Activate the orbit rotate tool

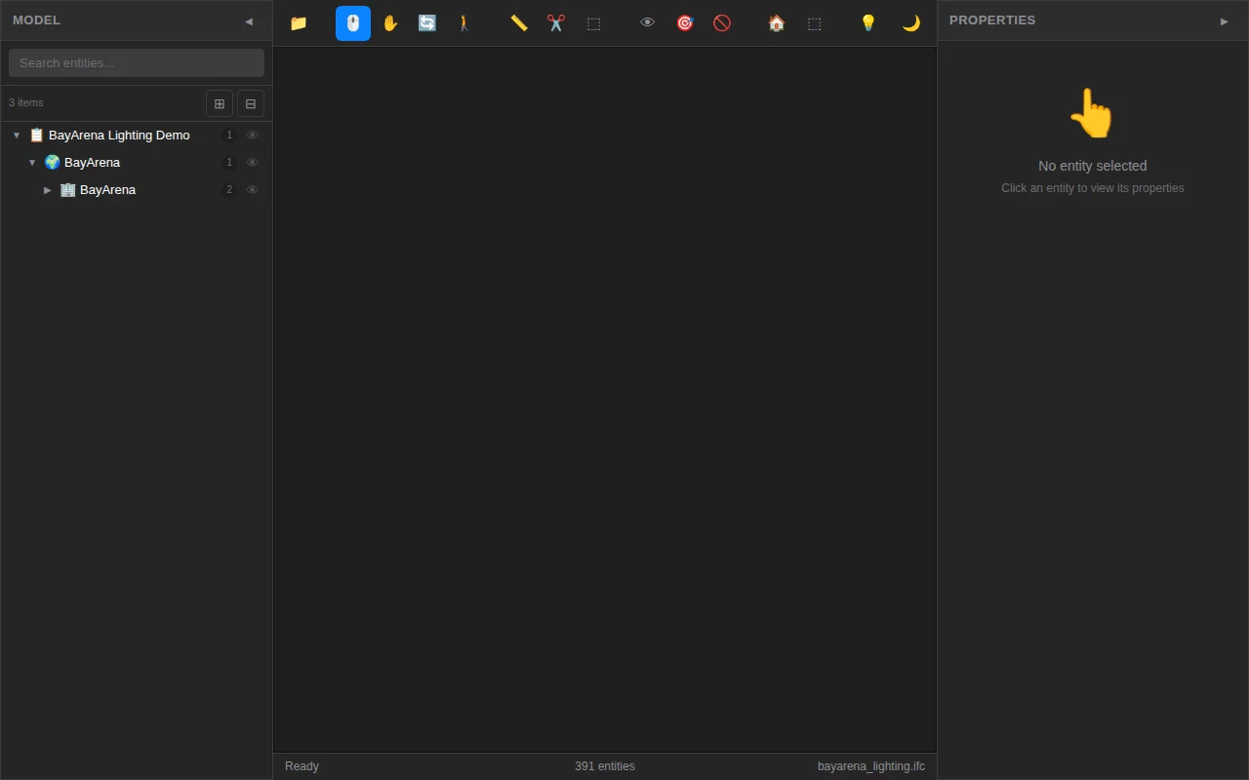[x=427, y=23]
